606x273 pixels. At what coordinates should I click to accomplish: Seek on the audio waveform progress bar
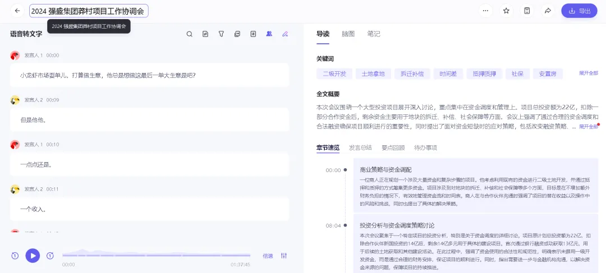coord(156,254)
